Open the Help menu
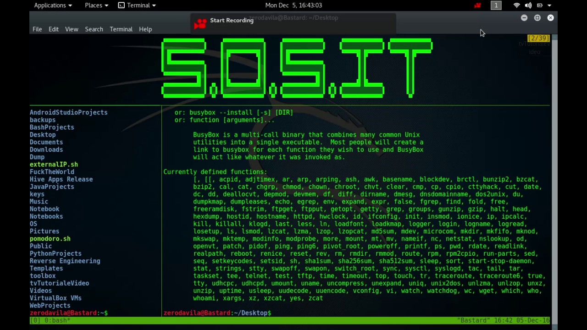 pyautogui.click(x=145, y=29)
